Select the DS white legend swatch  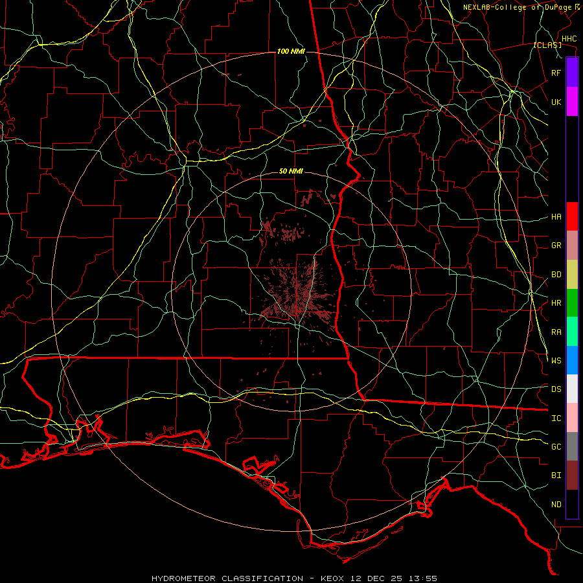pos(572,389)
